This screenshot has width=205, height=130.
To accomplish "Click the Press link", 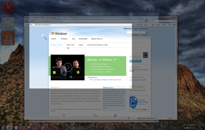I will 120,80.
